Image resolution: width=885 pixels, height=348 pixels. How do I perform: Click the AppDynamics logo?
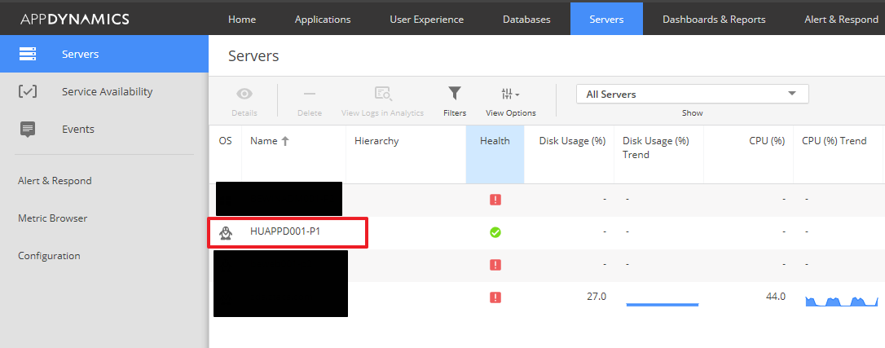pos(74,20)
